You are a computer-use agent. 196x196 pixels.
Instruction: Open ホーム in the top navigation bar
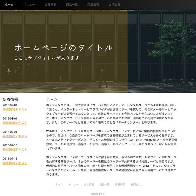[9, 5]
